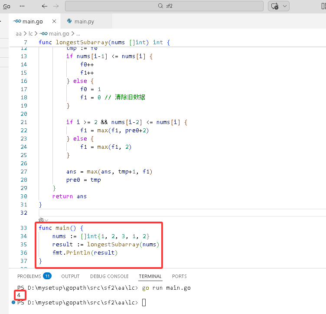Expand the Copilot dropdown chevron
326x314 pixels.
(x=285, y=6)
